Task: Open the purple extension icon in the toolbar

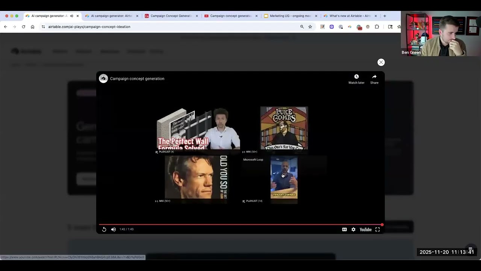Action: click(331, 27)
